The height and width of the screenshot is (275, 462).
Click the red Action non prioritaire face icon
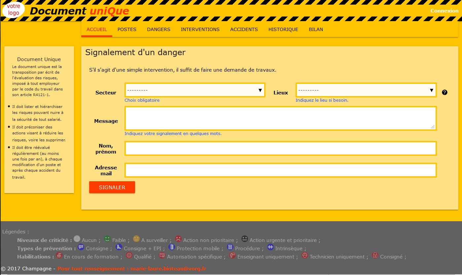pyautogui.click(x=178, y=239)
